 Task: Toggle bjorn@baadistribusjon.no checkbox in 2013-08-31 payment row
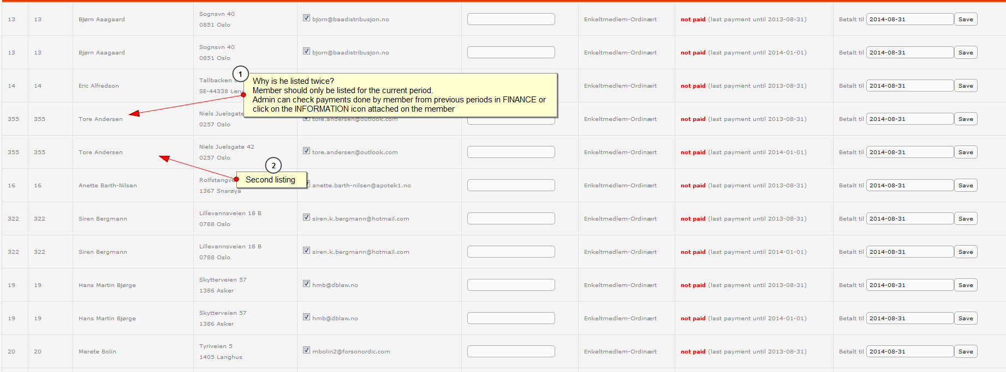pyautogui.click(x=306, y=18)
